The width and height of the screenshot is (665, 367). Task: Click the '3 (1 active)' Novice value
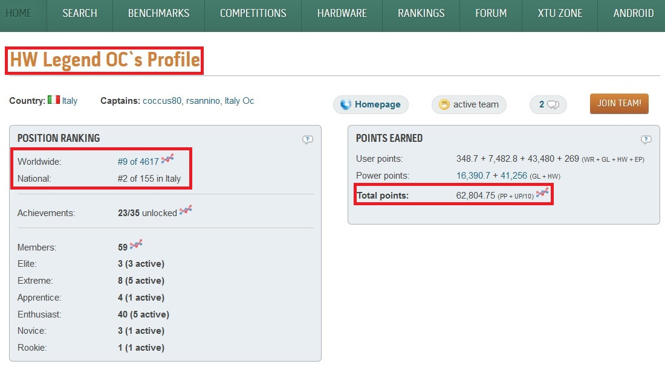tap(141, 331)
